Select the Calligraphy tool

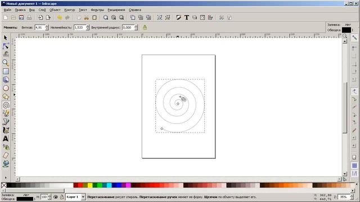pos(6,130)
